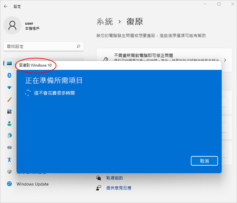Click the back arrow in Settings title bar
This screenshot has width=237, height=203.
click(x=6, y=6)
